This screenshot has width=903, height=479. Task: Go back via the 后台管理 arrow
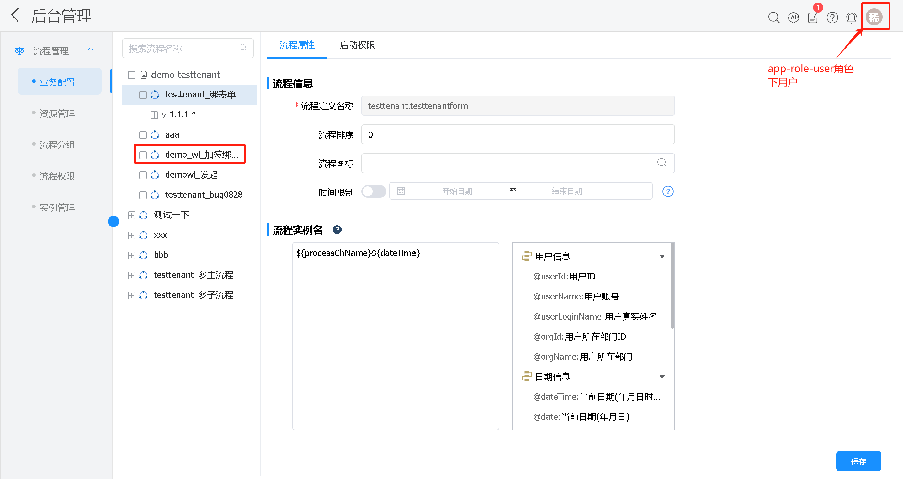click(15, 15)
